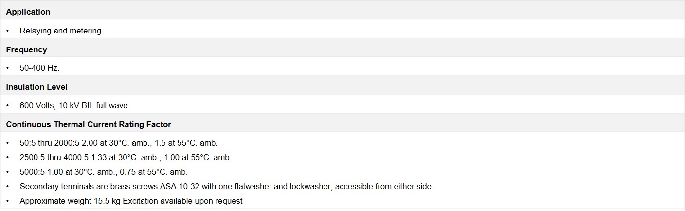Click the bullet before Relaying and metering
685x211 pixels.
8,31
